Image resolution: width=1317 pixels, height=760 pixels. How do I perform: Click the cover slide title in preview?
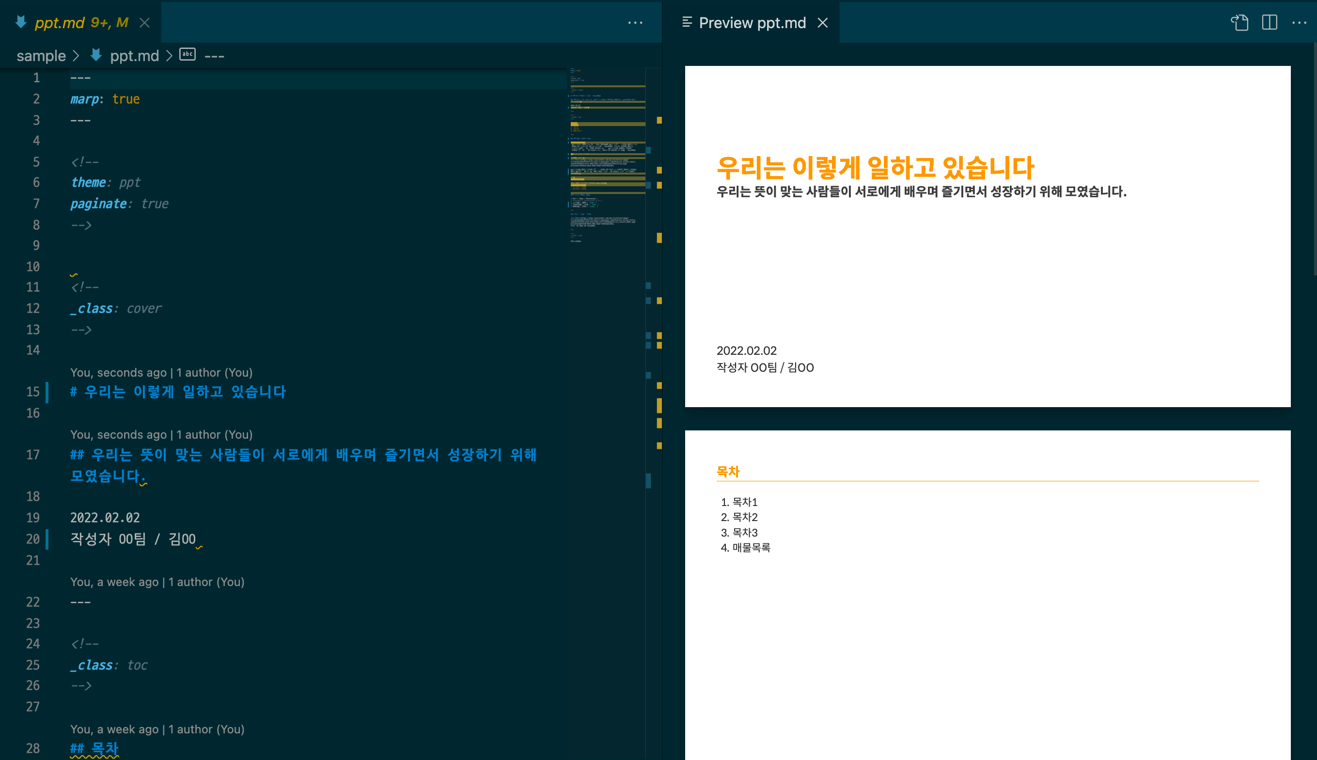pos(875,168)
